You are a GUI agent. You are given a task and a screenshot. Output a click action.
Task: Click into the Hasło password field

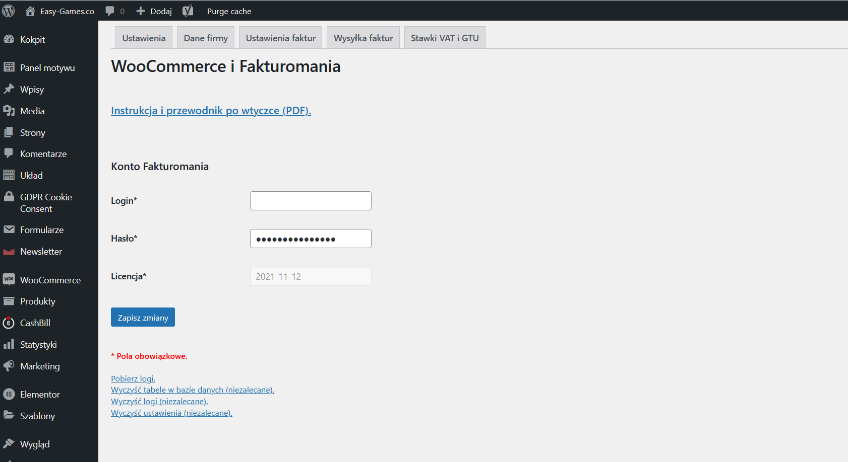(311, 239)
